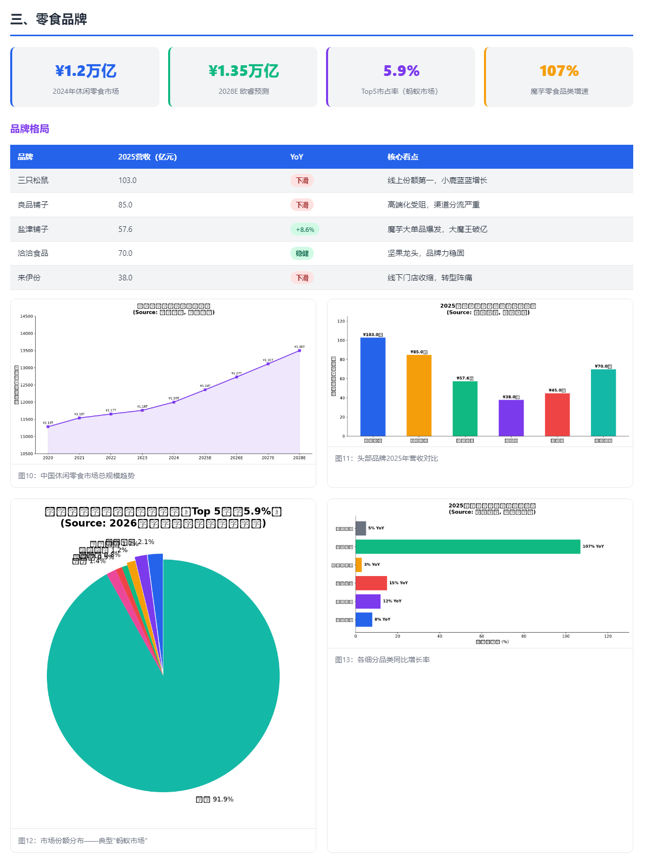
Task: Select the 洽洽食品 brand cell
Action: 33,253
